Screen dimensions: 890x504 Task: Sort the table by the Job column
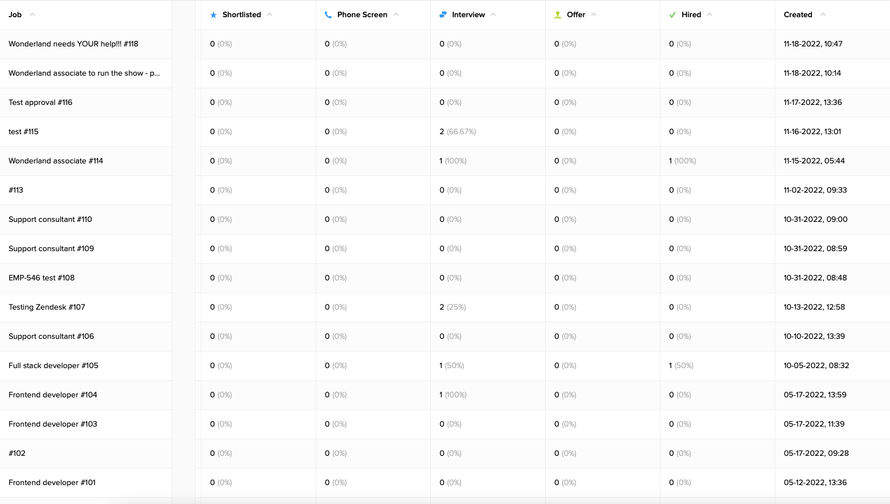coord(32,14)
